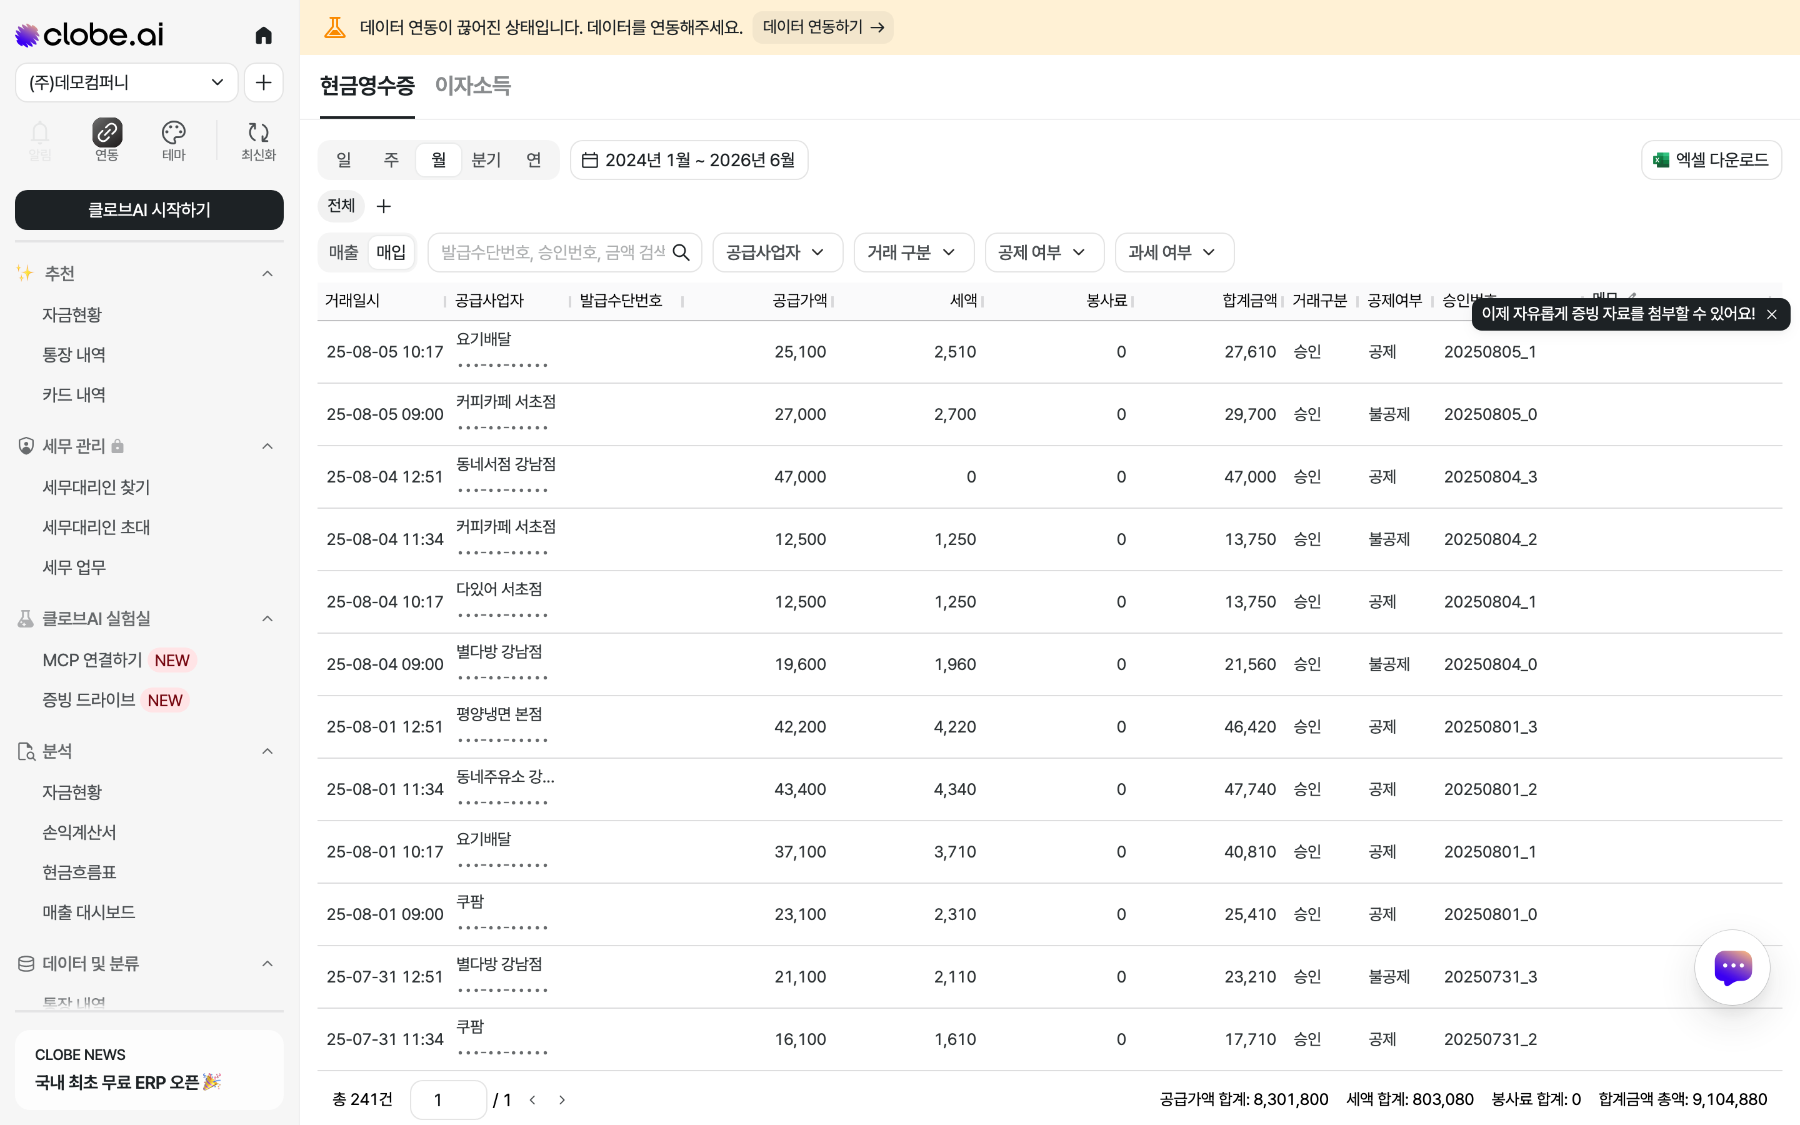Select 연 period toggle

pyautogui.click(x=533, y=160)
